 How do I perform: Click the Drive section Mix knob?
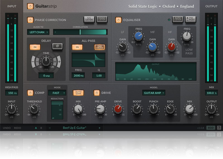(190, 109)
